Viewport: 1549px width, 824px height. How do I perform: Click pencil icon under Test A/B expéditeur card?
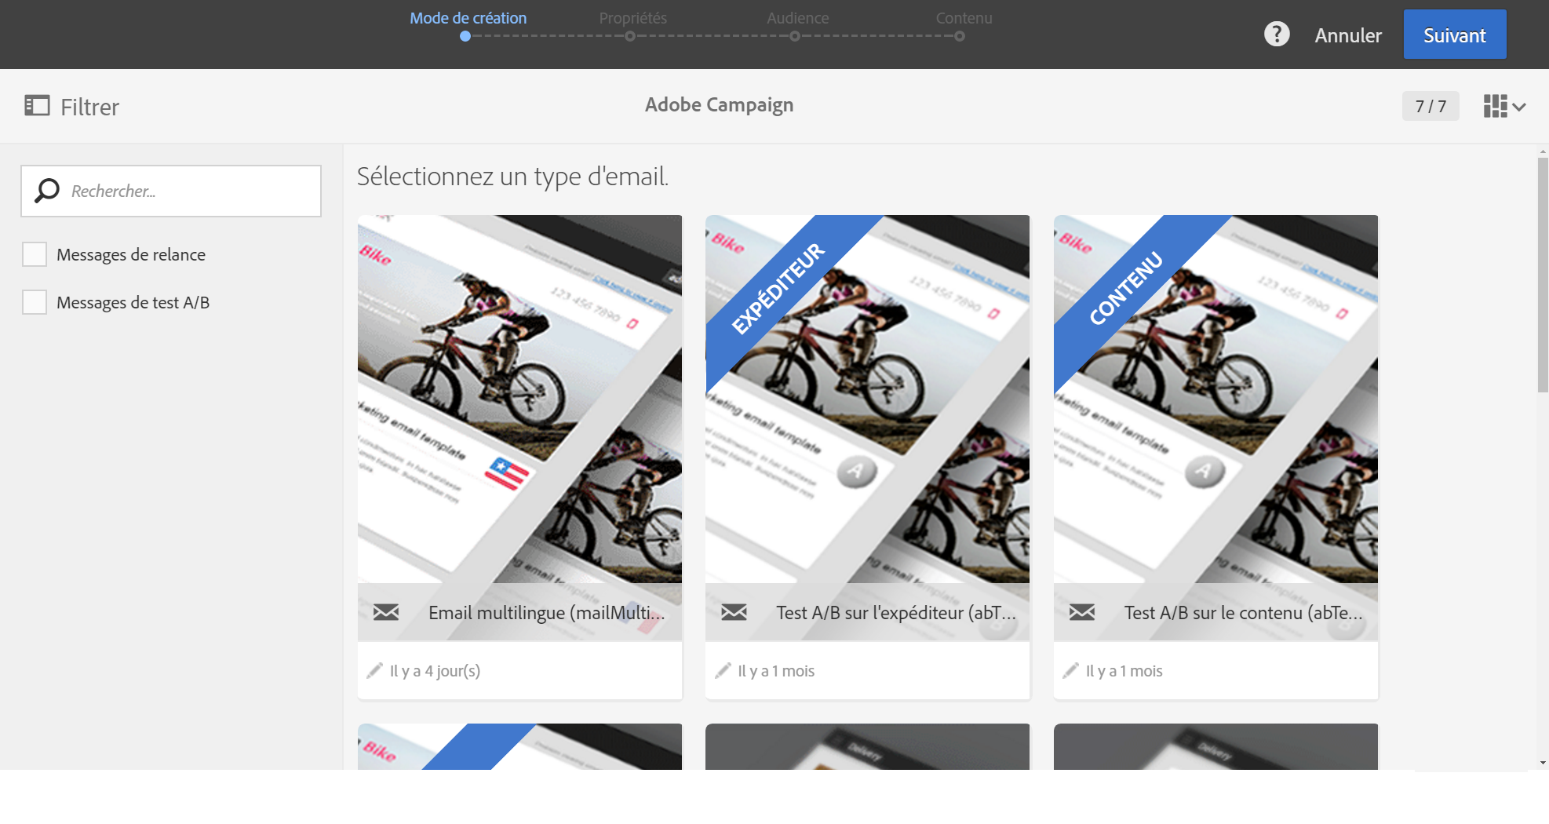click(723, 670)
